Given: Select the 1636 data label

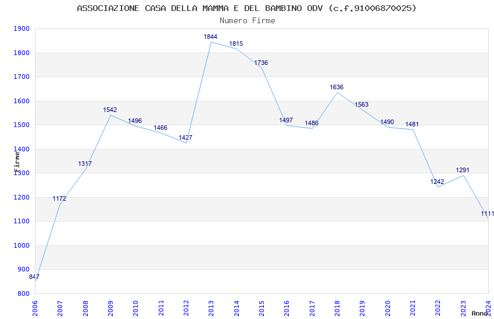Looking at the screenshot, I should pos(337,87).
